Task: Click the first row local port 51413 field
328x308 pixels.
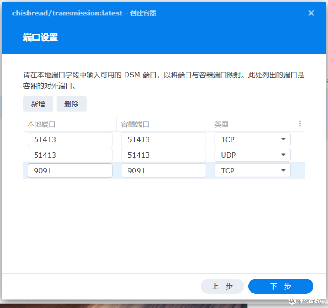Action: click(x=70, y=139)
